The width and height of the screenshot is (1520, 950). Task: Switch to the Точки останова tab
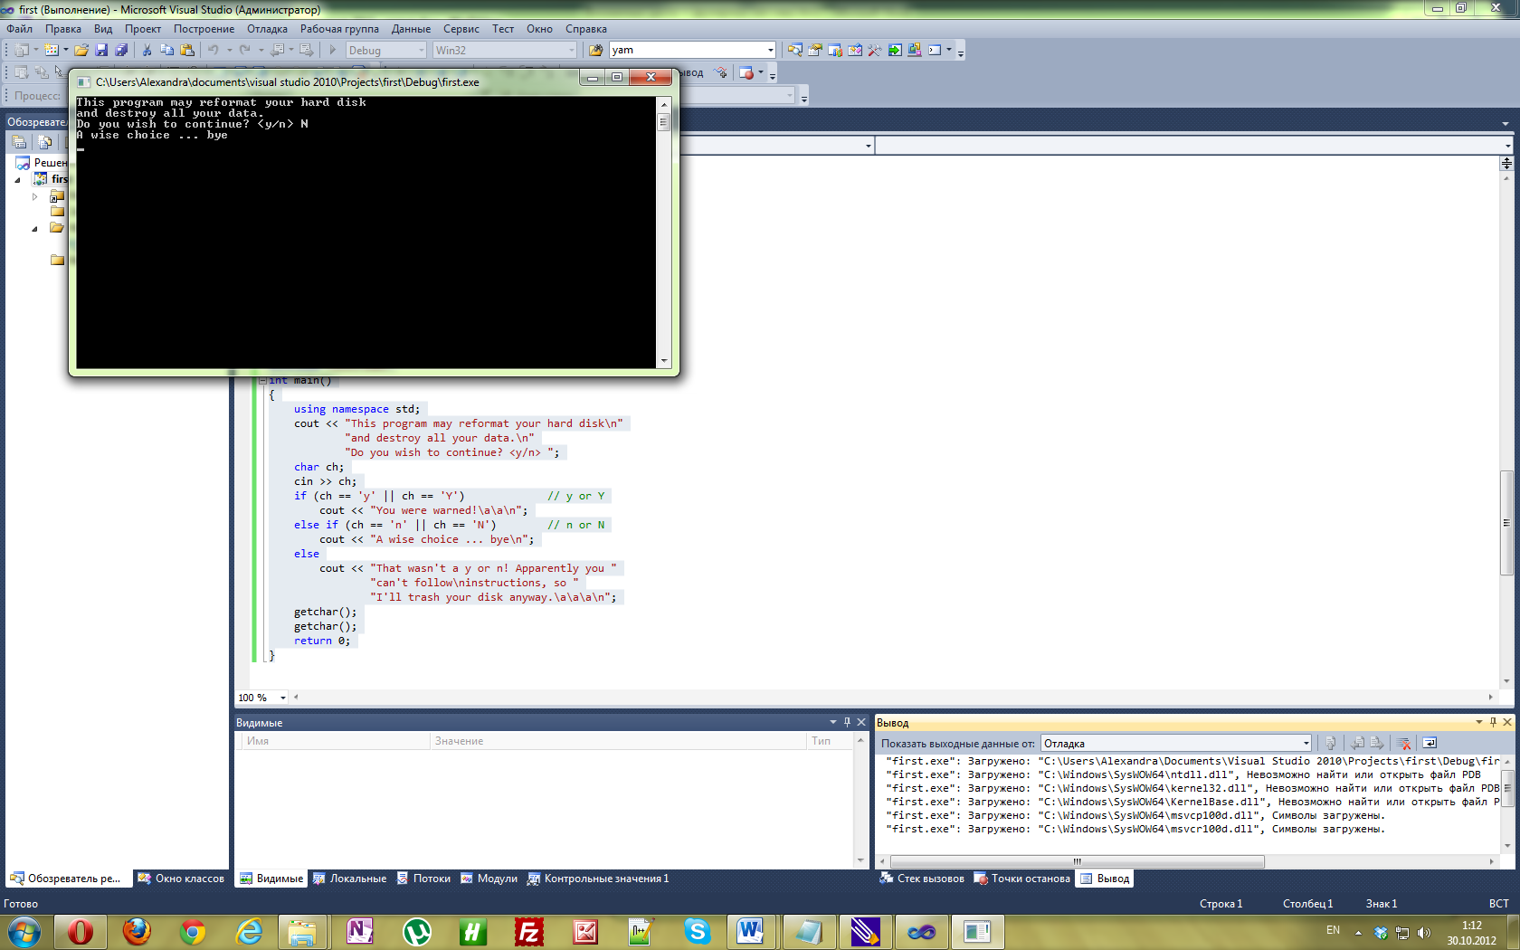pyautogui.click(x=1022, y=879)
